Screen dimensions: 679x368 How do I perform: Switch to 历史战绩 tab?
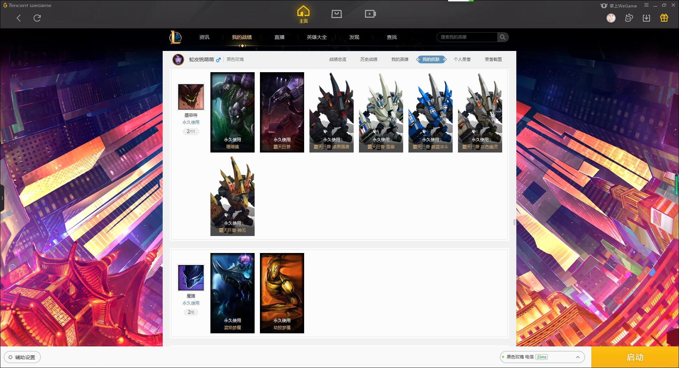(369, 59)
